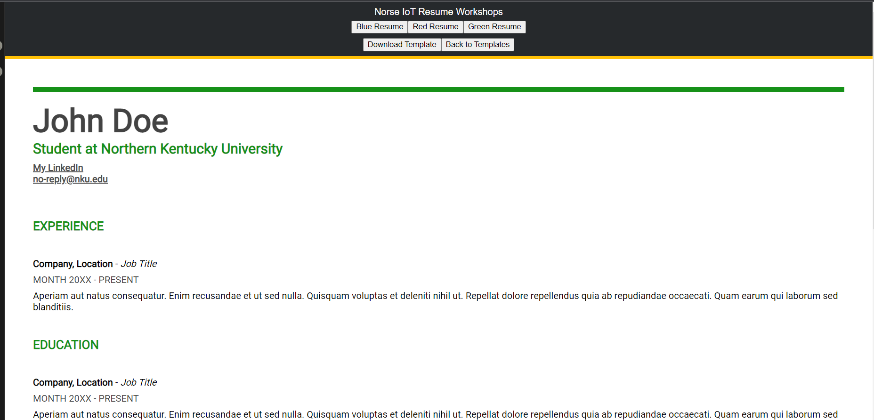The height and width of the screenshot is (420, 874).
Task: Select the Red Resume theme
Action: [435, 27]
